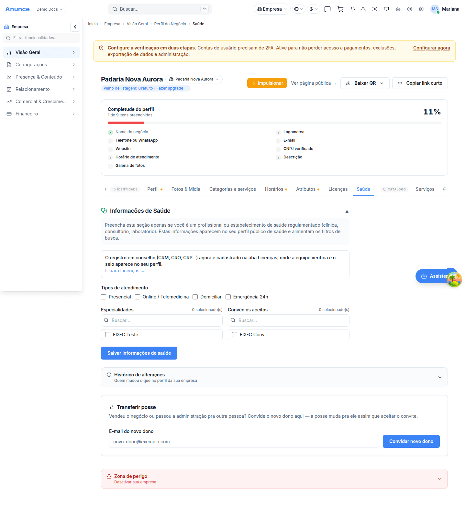This screenshot has height=507, width=466.
Task: Open Configurações in the sidebar
Action: [41, 65]
